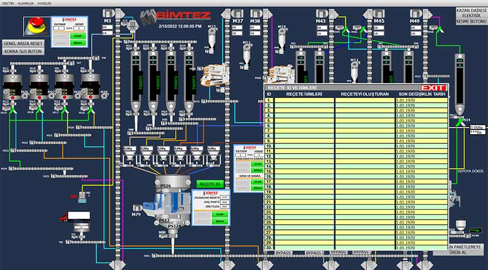488x270 pixels.
Task: Click KORNA SUS BUTON
Action: click(23, 51)
